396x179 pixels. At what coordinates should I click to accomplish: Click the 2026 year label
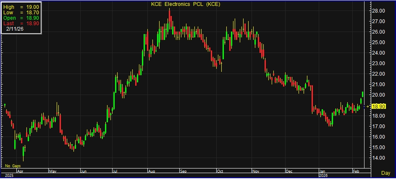click(x=323, y=175)
